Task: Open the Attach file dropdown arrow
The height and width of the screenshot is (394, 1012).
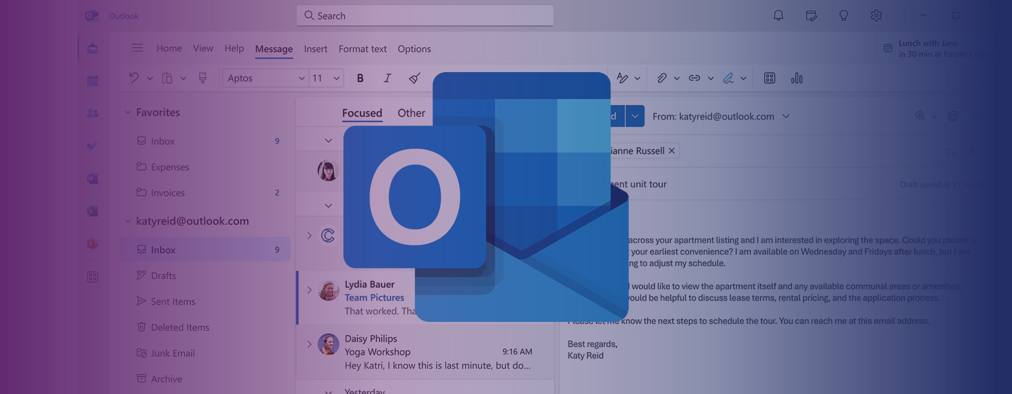Action: [677, 78]
